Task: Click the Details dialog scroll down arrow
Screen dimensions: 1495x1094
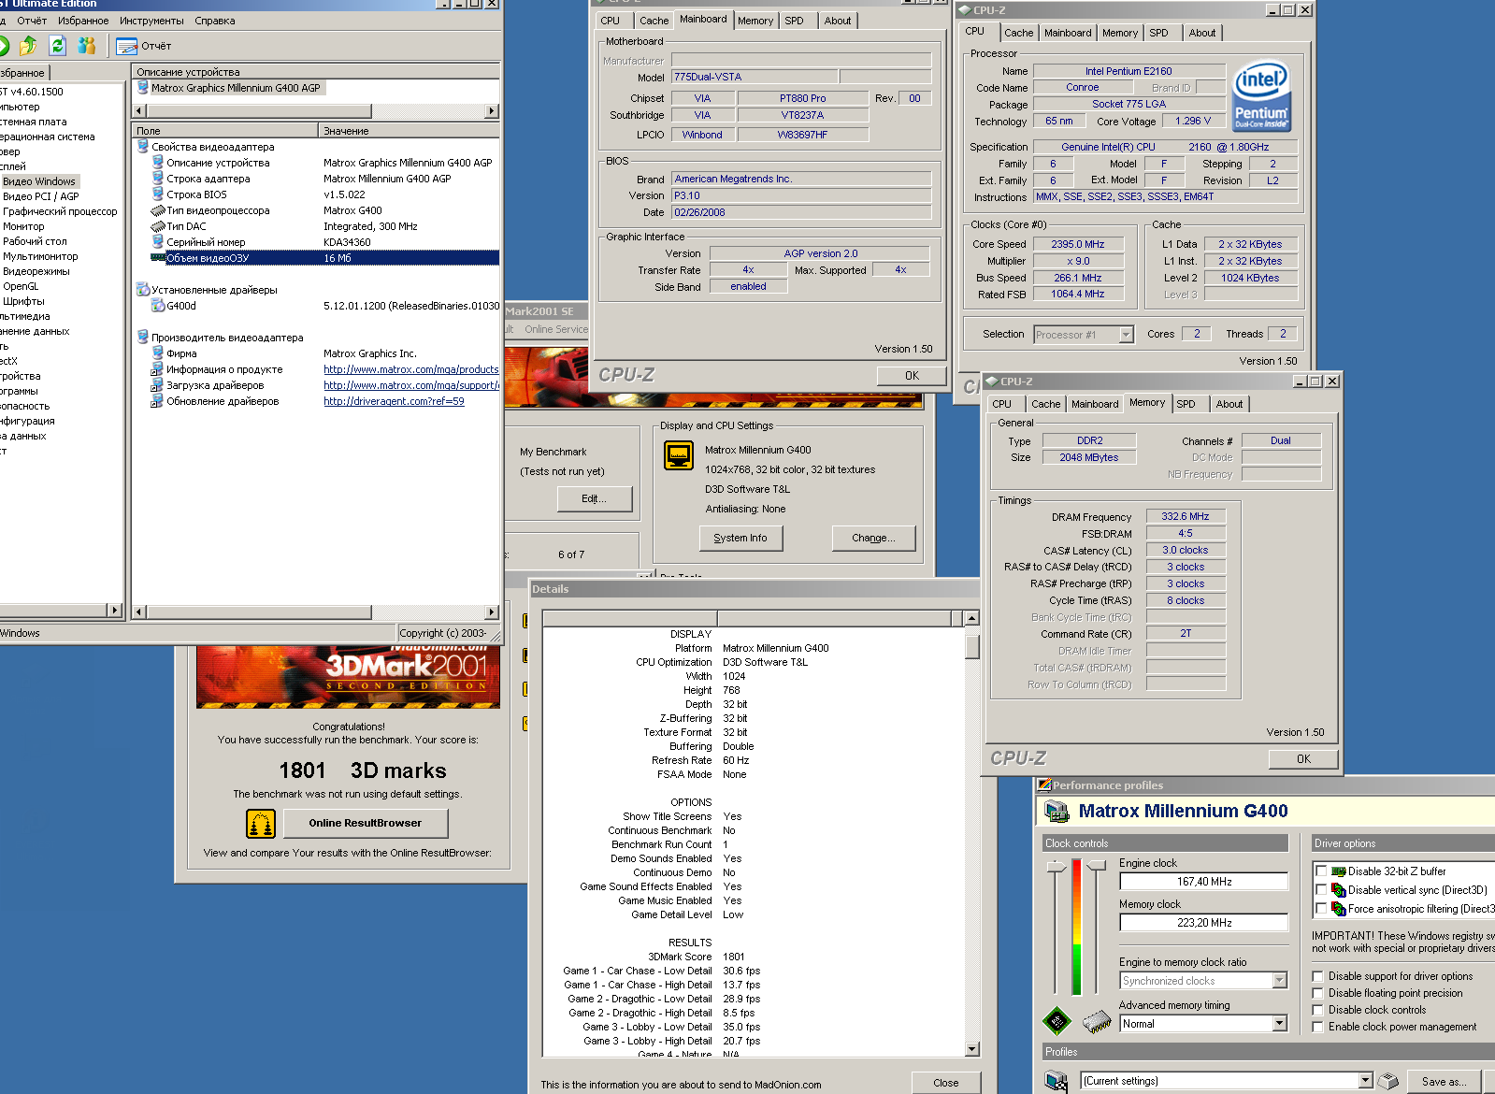Action: click(x=971, y=1049)
